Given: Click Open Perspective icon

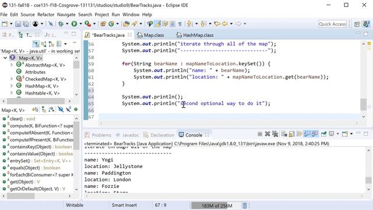Looking at the screenshot, I should coord(357,24).
